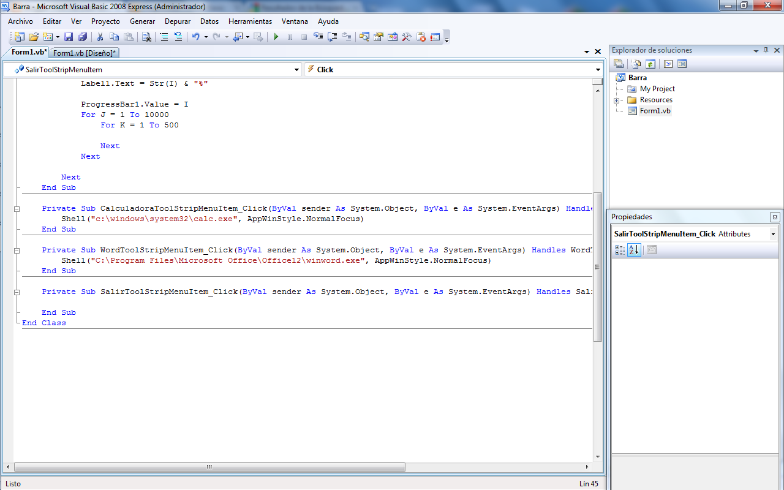Viewport: 784px width, 490px height.
Task: Open the active files list arrow beside tabs
Action: point(588,52)
